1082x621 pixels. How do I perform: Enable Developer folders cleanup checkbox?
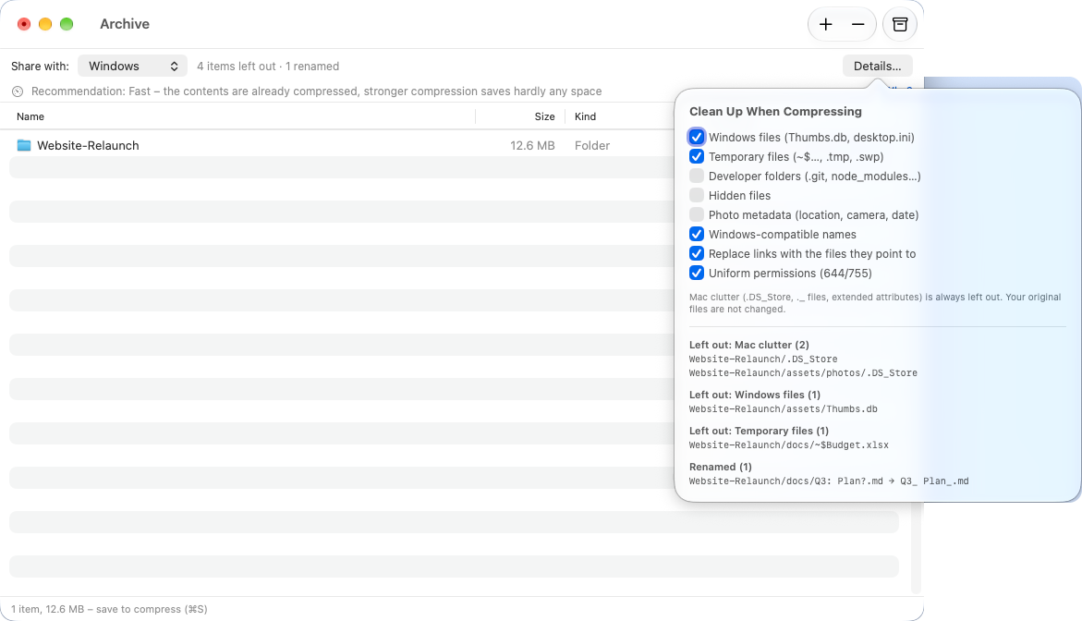point(697,176)
